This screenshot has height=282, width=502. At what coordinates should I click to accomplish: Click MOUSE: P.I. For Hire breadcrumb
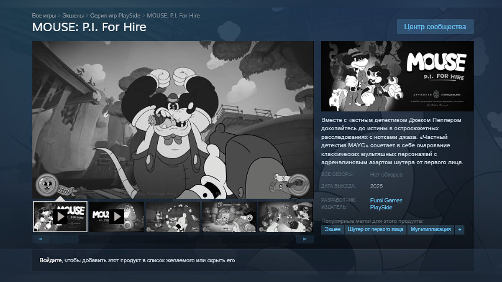point(173,15)
